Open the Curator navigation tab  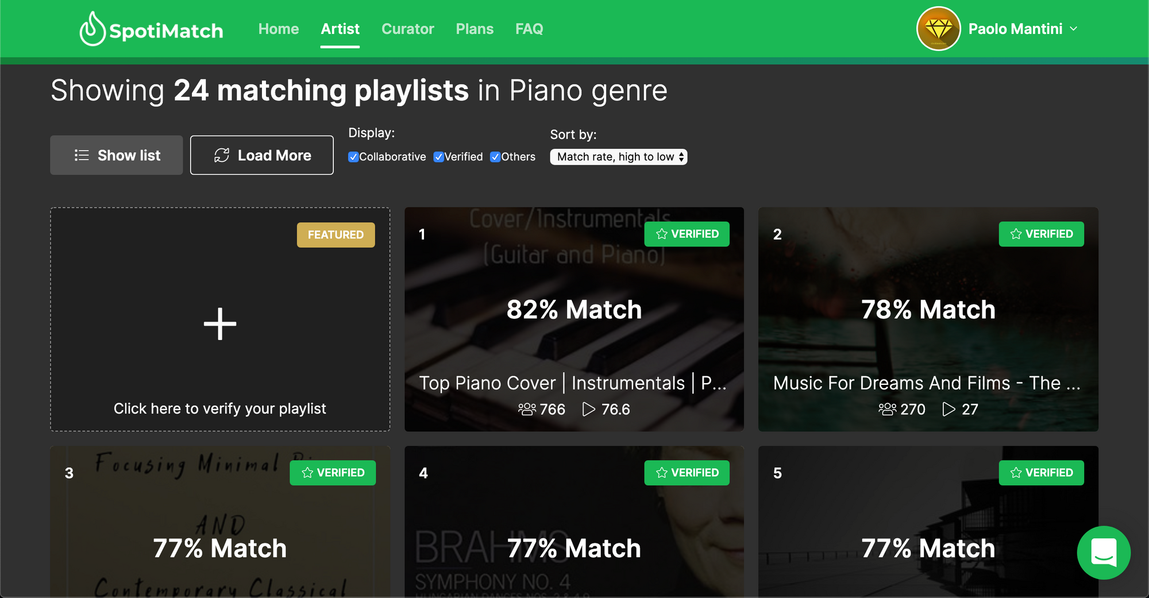pyautogui.click(x=408, y=29)
